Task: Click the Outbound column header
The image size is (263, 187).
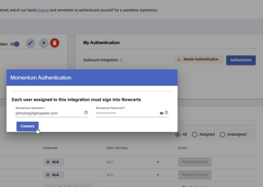Action: (50, 148)
